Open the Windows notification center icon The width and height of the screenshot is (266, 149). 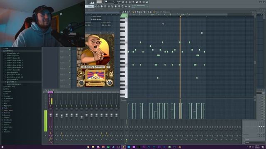pos(263,147)
